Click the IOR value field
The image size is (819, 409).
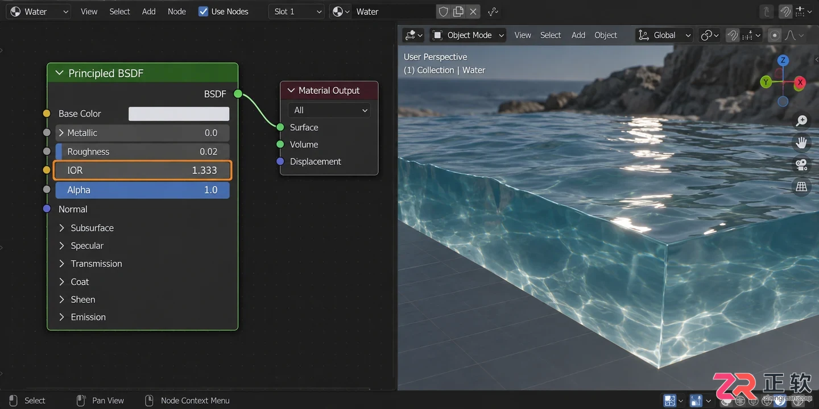[x=142, y=170]
